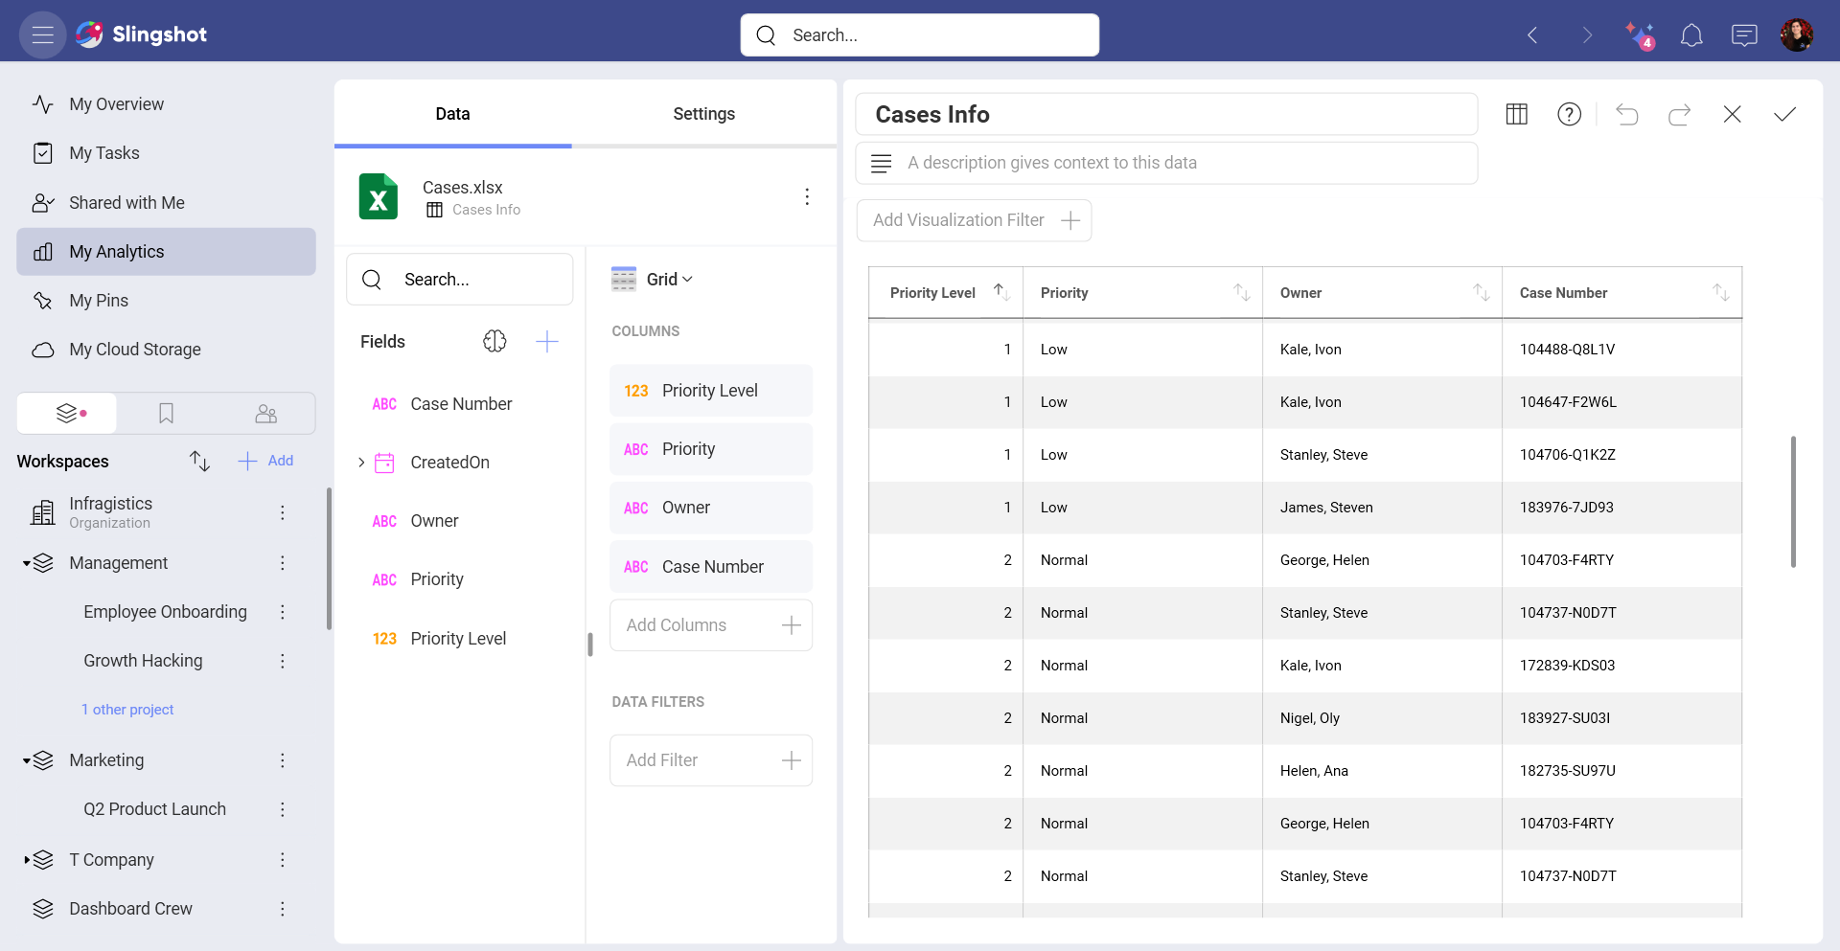Switch to the Data tab
1840x951 pixels.
tap(452, 114)
